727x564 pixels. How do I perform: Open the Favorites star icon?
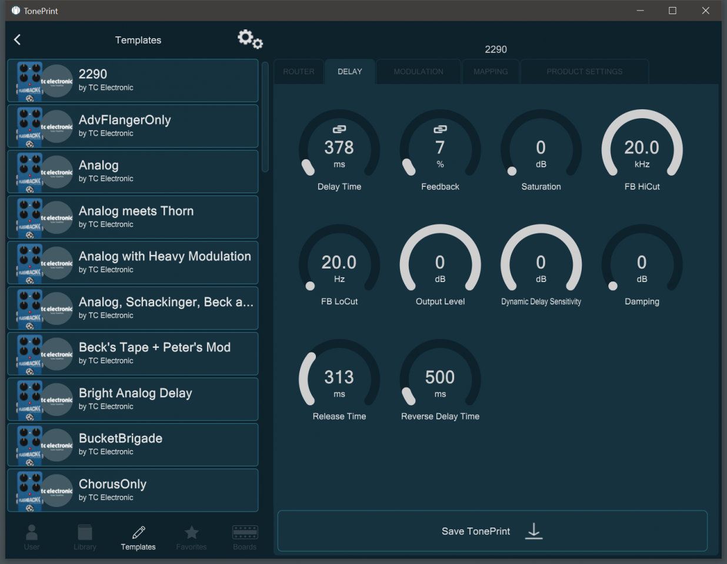191,532
